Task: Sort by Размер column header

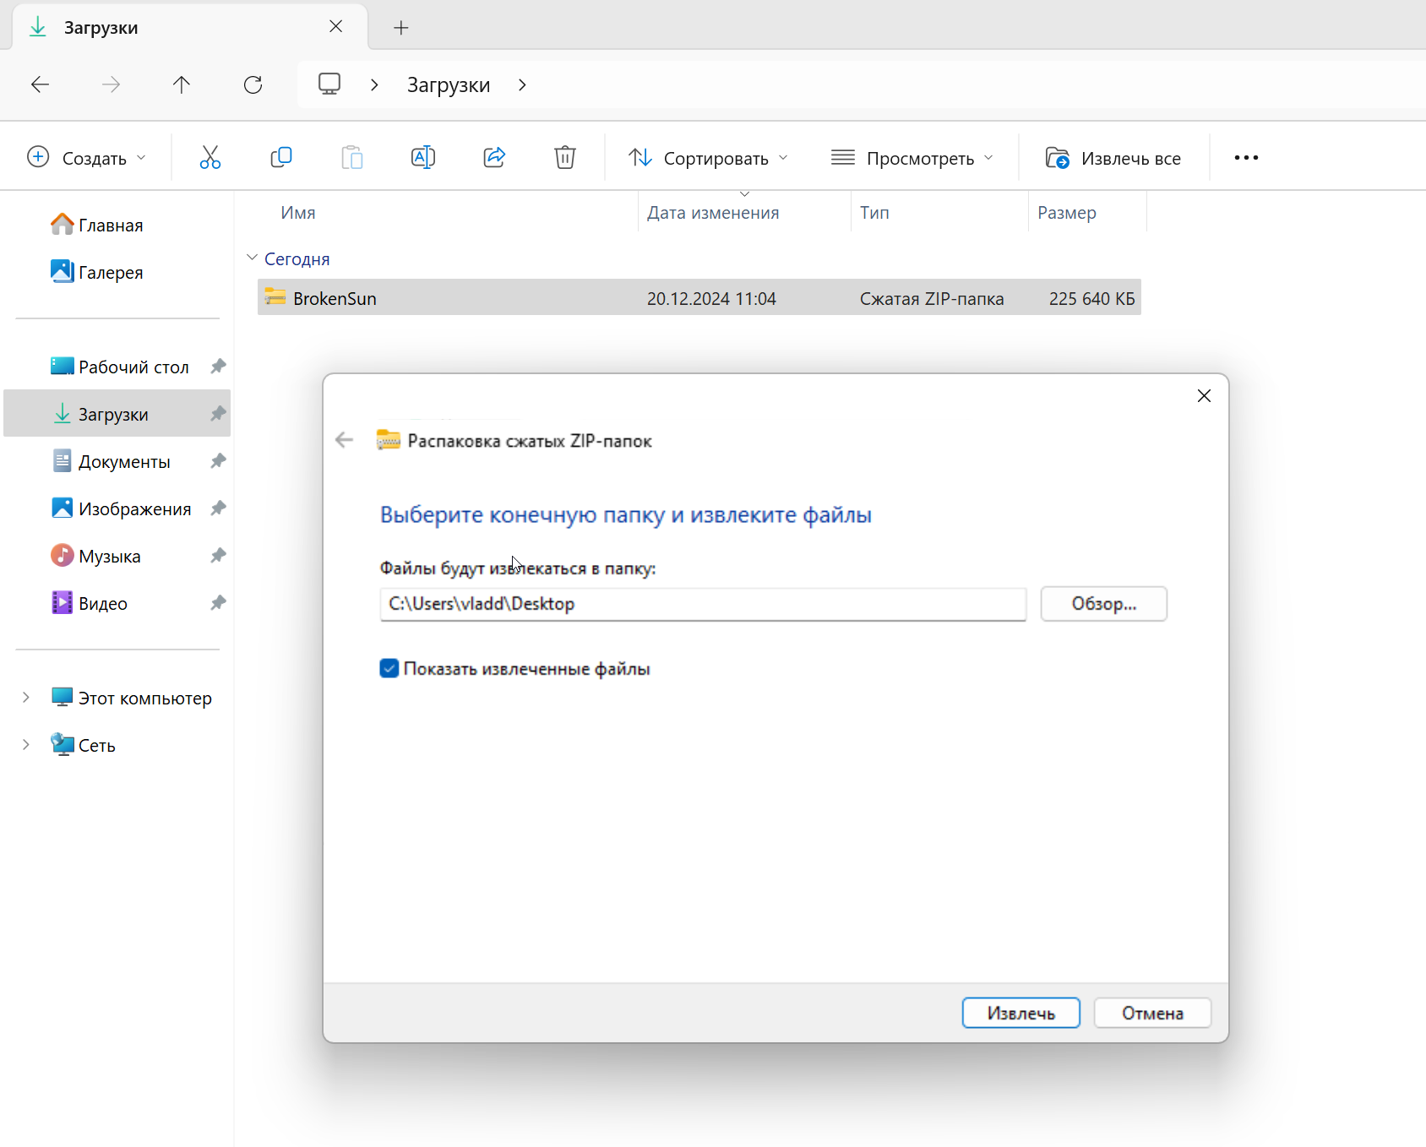Action: click(x=1067, y=213)
